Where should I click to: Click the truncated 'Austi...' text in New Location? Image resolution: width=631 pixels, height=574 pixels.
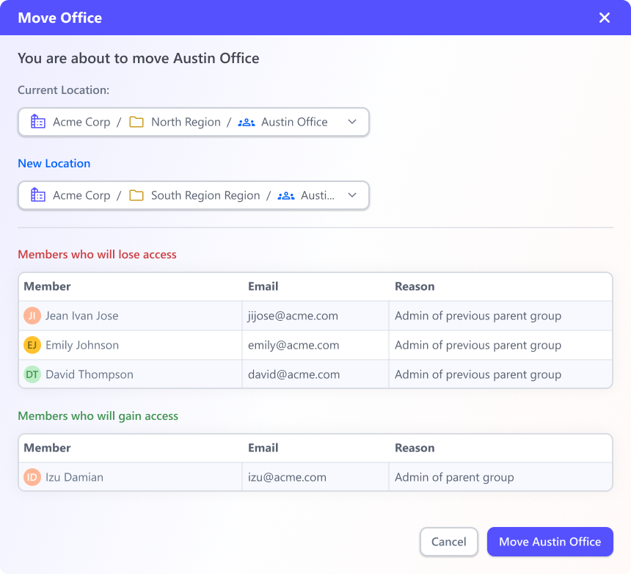click(318, 195)
